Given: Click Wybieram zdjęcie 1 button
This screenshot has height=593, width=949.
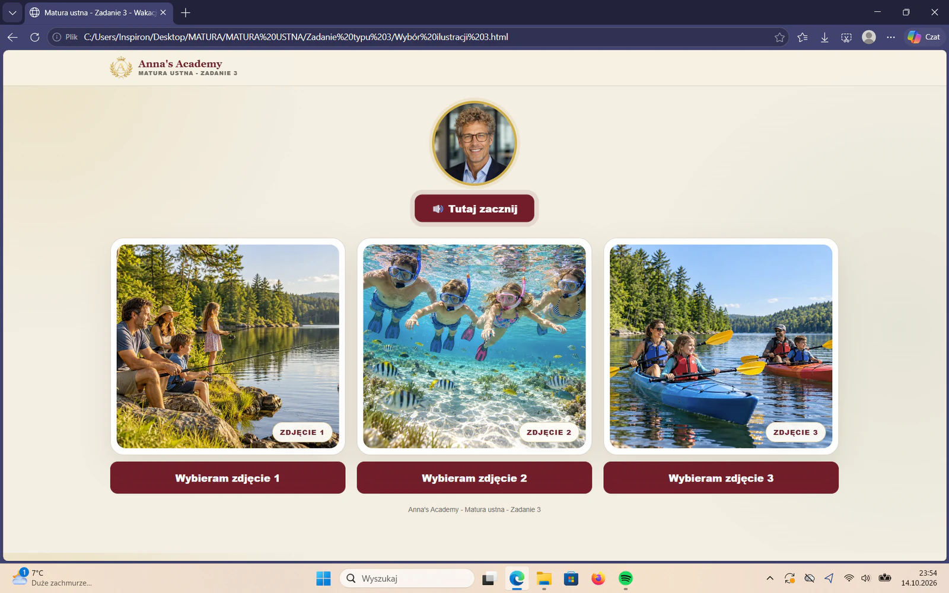Looking at the screenshot, I should click(x=228, y=478).
